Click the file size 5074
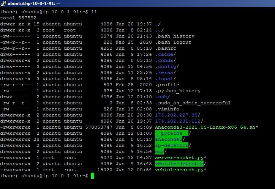Viewport: 275px width, 189px height. pos(106,36)
